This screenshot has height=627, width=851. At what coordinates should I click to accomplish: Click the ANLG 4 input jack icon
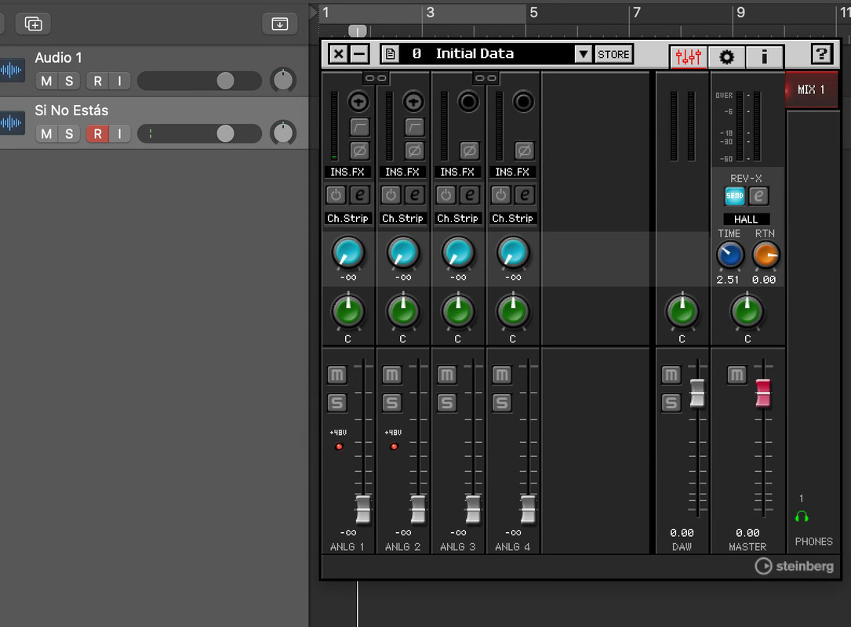(x=523, y=101)
